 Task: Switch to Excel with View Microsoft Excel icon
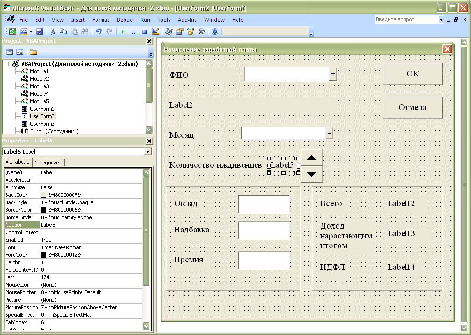12,31
